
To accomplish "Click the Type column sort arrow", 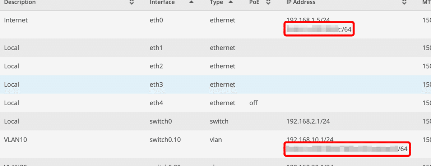I will 231,2.
